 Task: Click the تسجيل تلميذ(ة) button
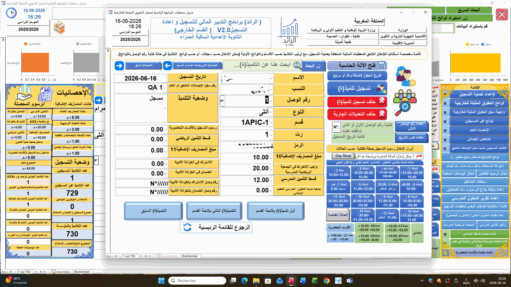point(357,88)
